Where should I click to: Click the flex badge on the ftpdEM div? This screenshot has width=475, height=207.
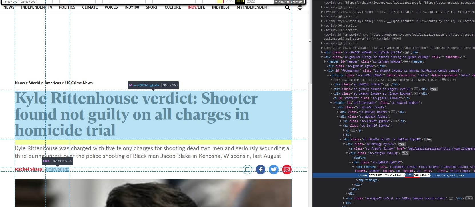coord(428,139)
